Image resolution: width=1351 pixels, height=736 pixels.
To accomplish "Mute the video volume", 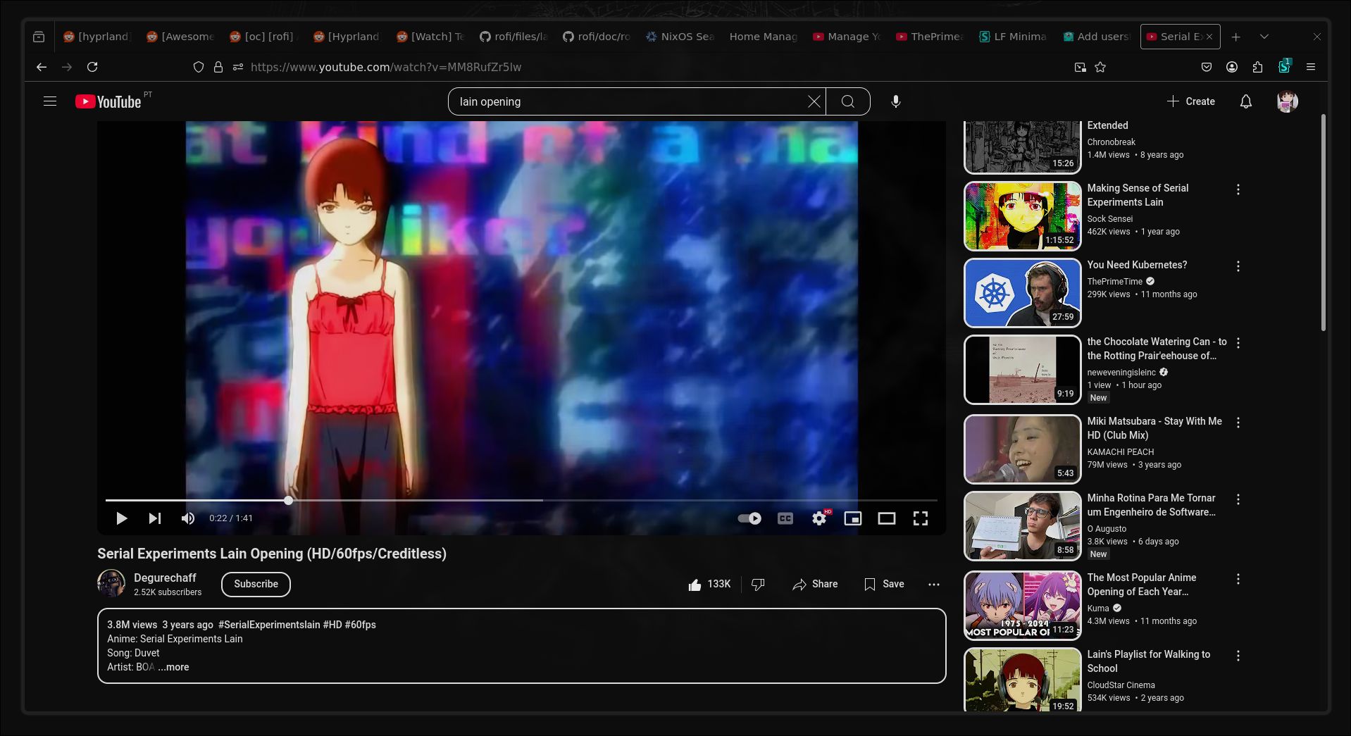I will (187, 518).
